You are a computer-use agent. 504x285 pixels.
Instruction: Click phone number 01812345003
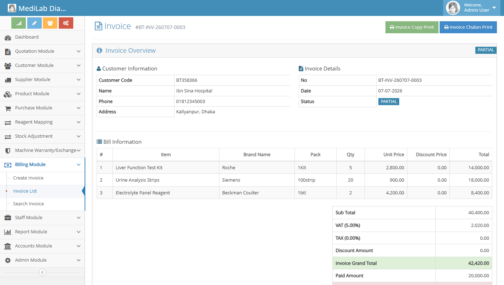[x=191, y=102]
